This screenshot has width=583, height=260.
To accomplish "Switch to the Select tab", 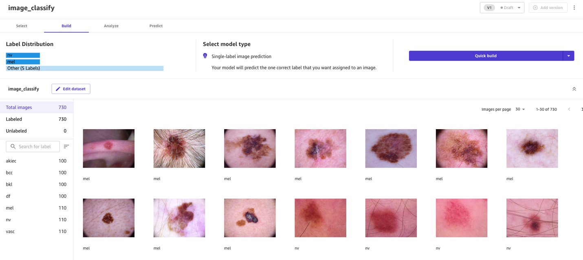I will pos(22,26).
